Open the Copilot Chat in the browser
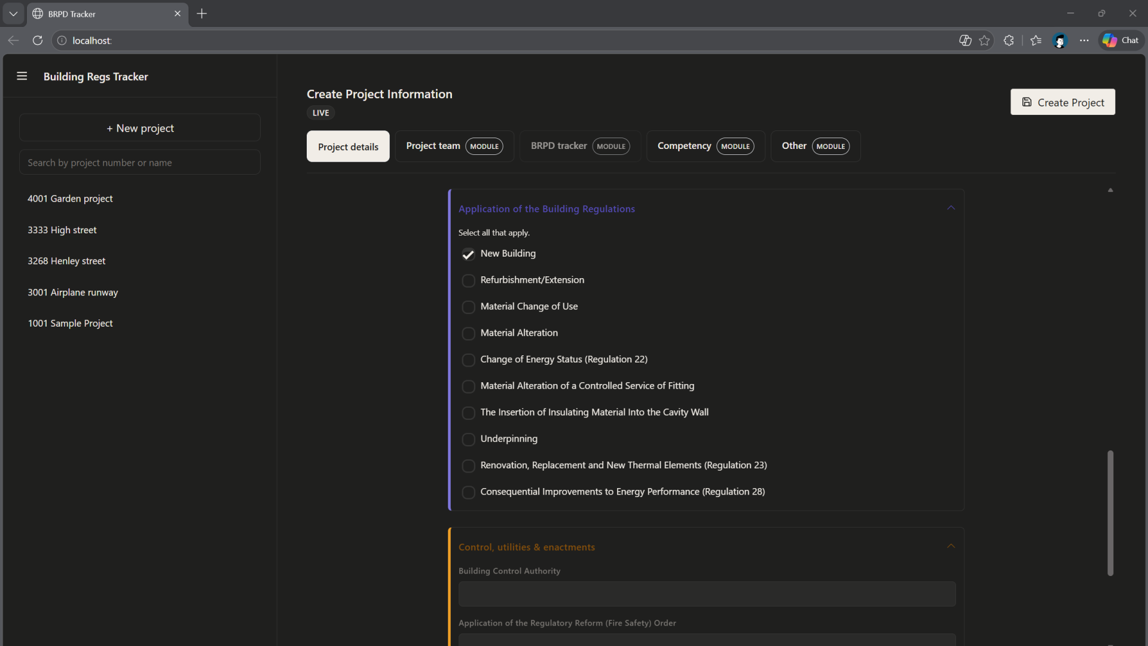Screen dimensions: 1148x646 (1121, 40)
